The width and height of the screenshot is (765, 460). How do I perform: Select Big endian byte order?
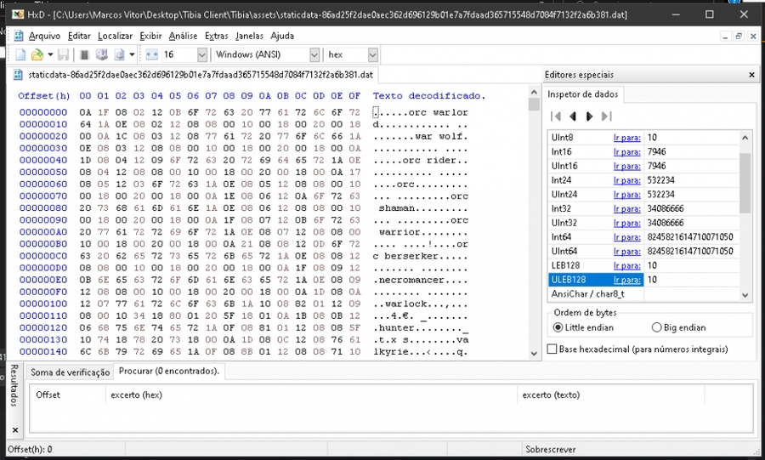click(656, 328)
